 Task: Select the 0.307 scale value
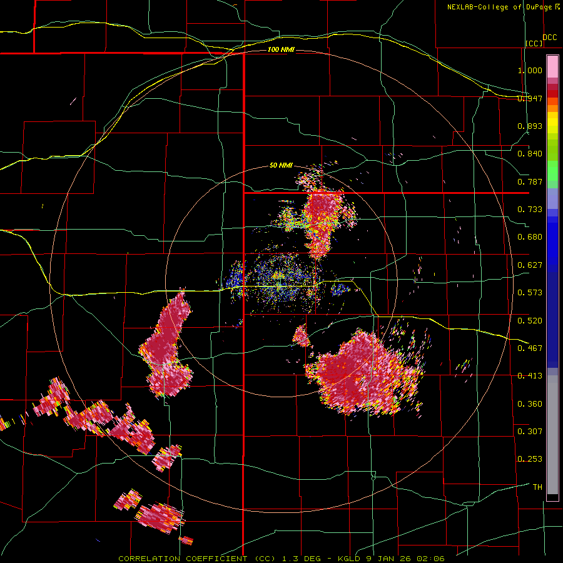tap(530, 431)
